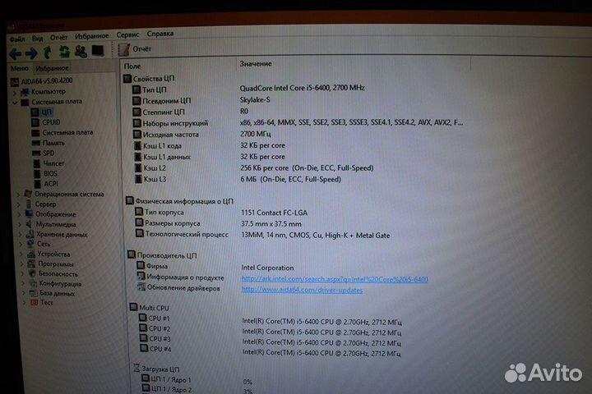The width and height of the screenshot is (592, 394).
Task: Select the Кэш L2 row
Action: click(x=254, y=168)
